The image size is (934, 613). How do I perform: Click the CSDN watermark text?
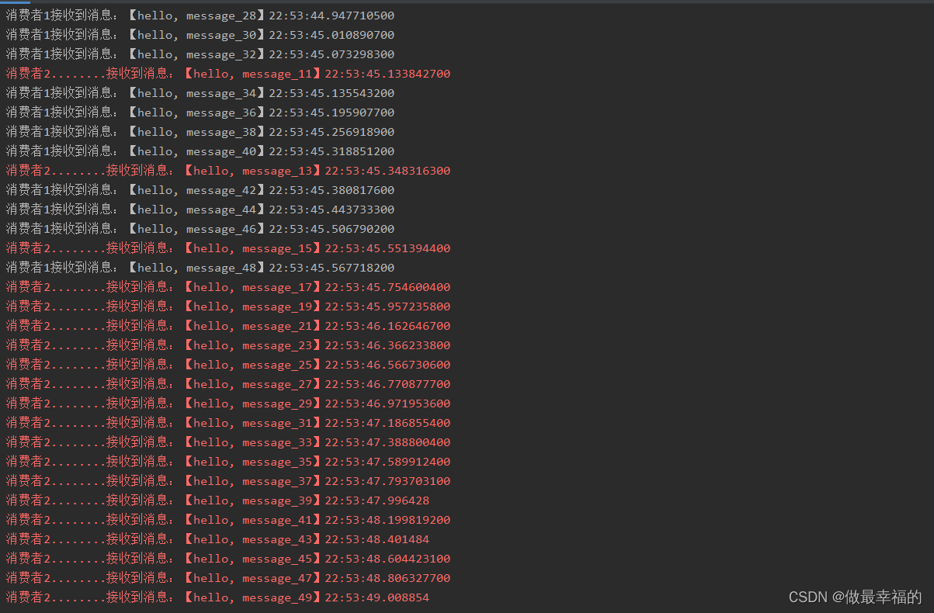[855, 597]
